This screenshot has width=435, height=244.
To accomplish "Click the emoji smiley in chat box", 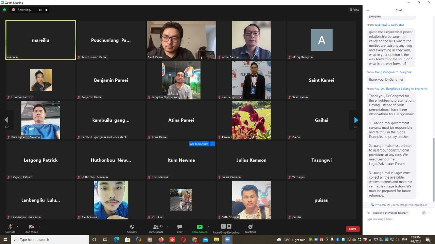I will (x=423, y=213).
